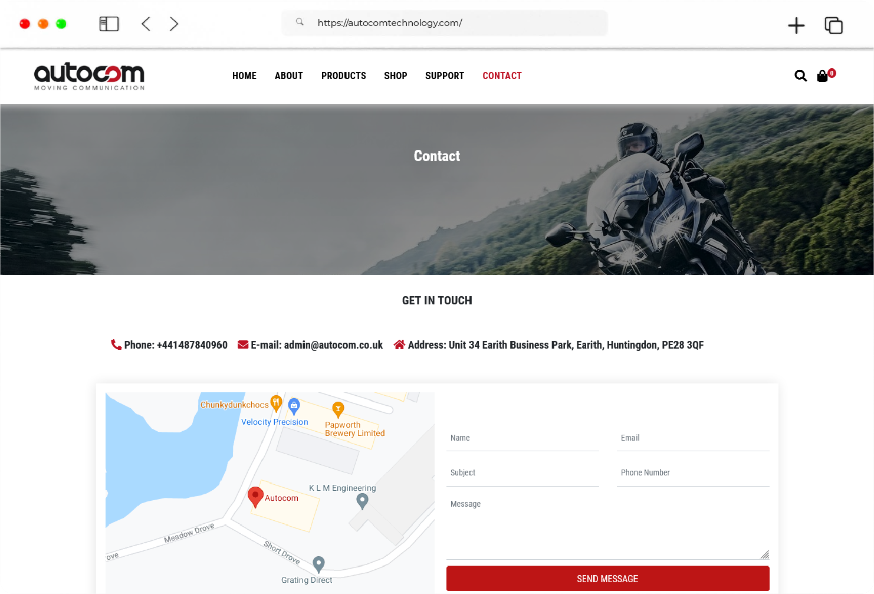Navigate to the Support menu item

[444, 76]
